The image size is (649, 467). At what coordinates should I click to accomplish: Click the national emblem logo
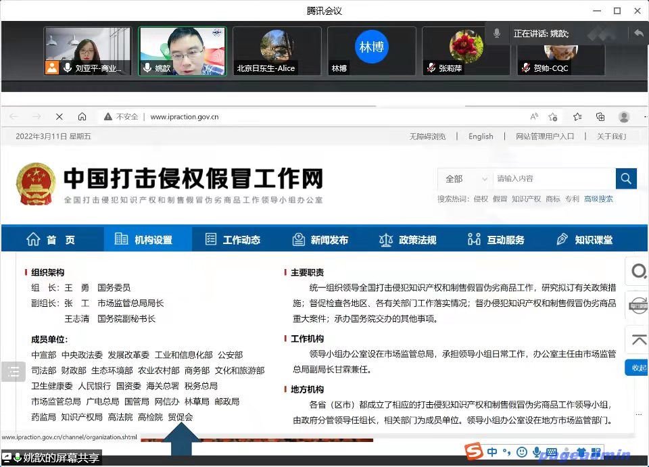click(x=36, y=184)
